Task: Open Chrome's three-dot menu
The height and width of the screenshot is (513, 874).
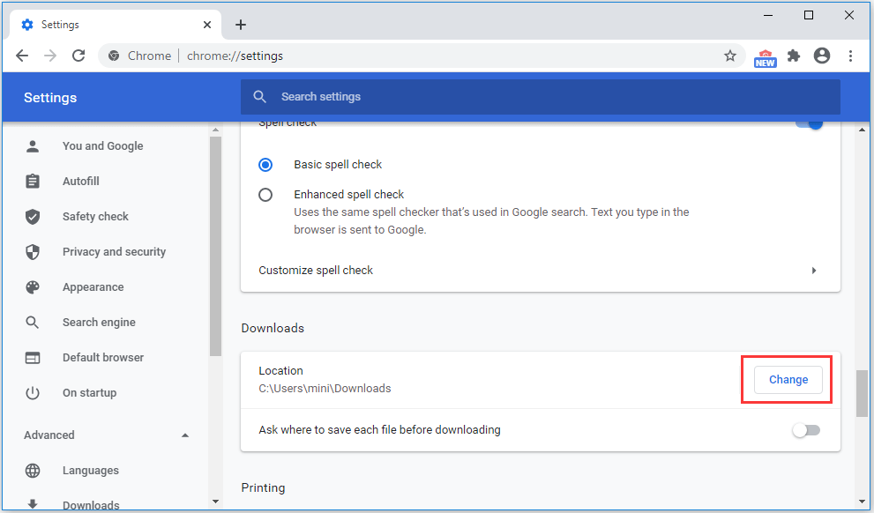Action: 850,56
